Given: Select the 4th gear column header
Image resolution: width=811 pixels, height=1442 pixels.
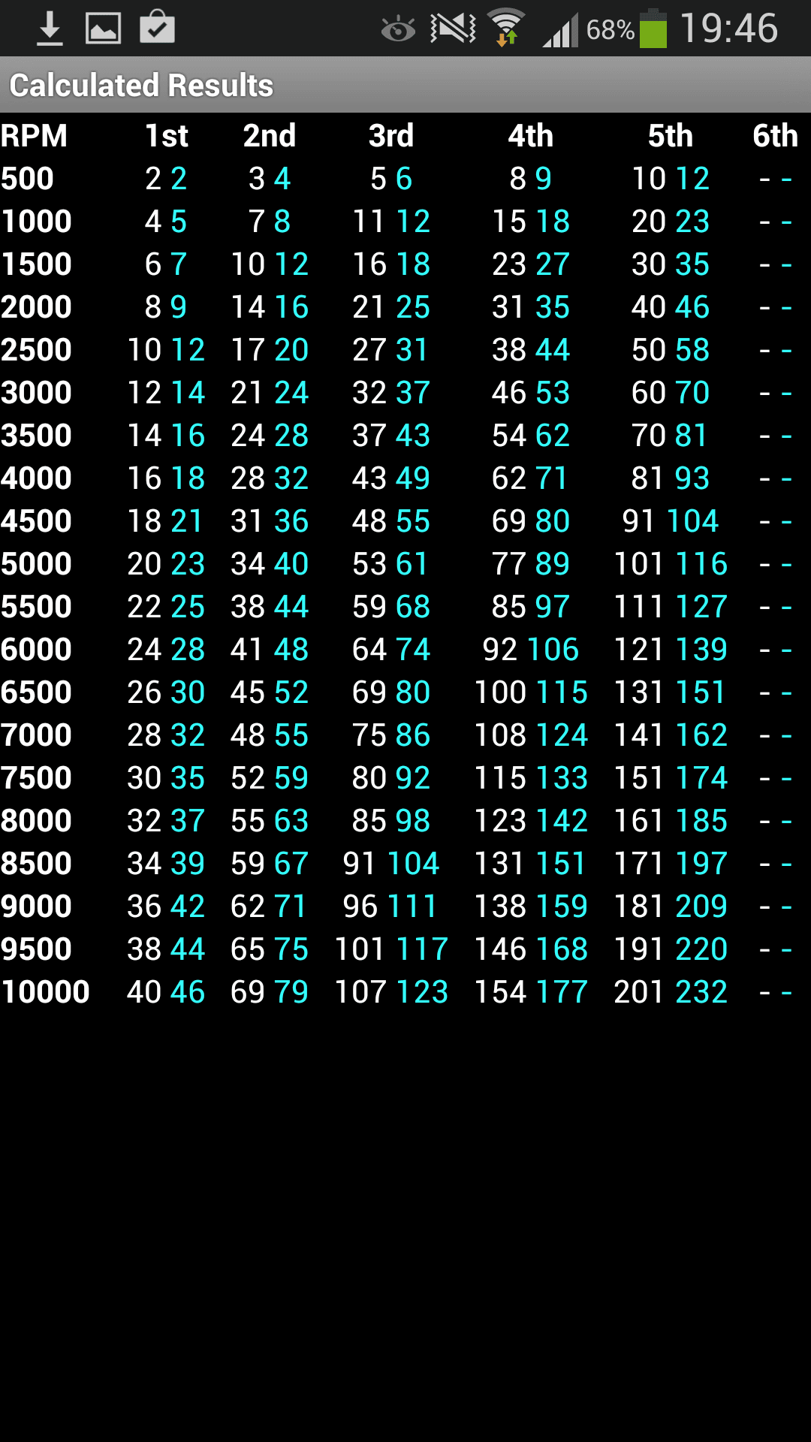Looking at the screenshot, I should (x=531, y=136).
